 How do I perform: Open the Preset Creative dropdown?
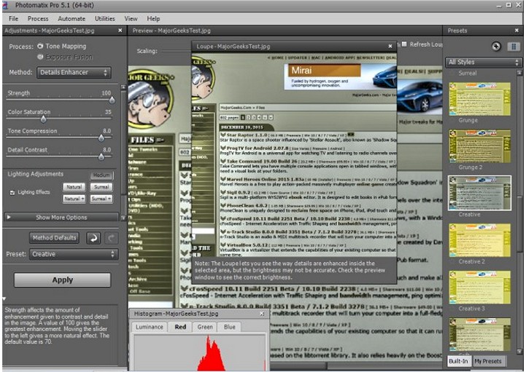pyautogui.click(x=74, y=254)
